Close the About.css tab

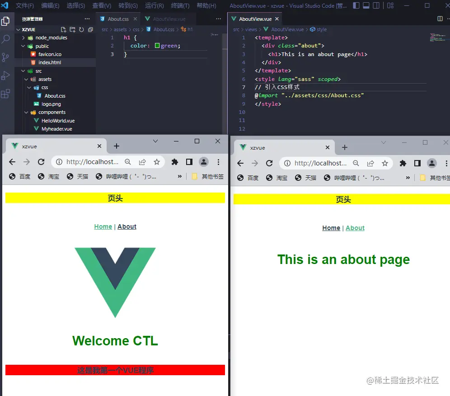tap(135, 19)
